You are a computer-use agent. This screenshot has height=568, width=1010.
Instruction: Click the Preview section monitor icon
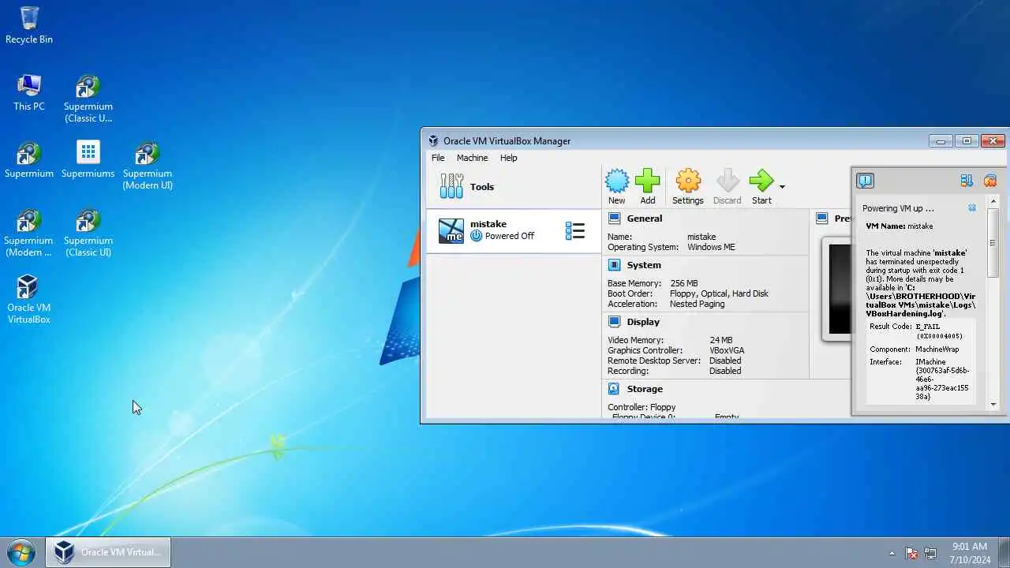822,219
